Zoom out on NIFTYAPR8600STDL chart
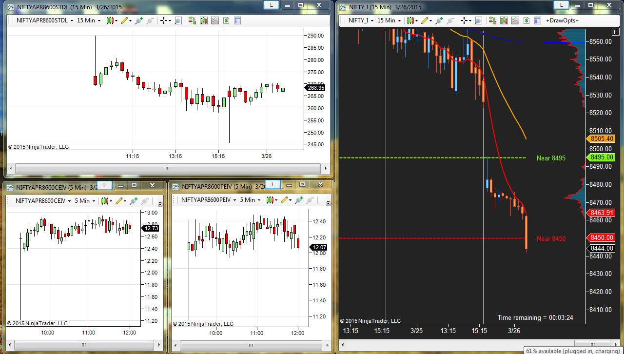 click(x=150, y=20)
